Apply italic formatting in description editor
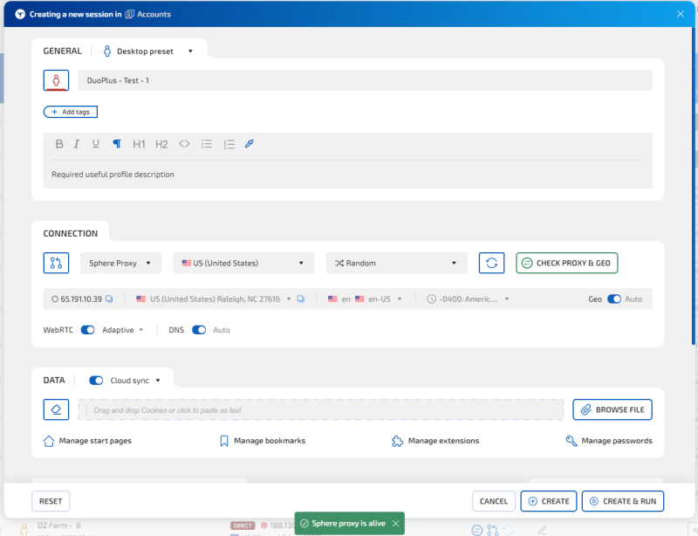The image size is (698, 536). pos(77,144)
